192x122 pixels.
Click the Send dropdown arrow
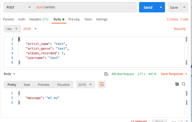161,7
